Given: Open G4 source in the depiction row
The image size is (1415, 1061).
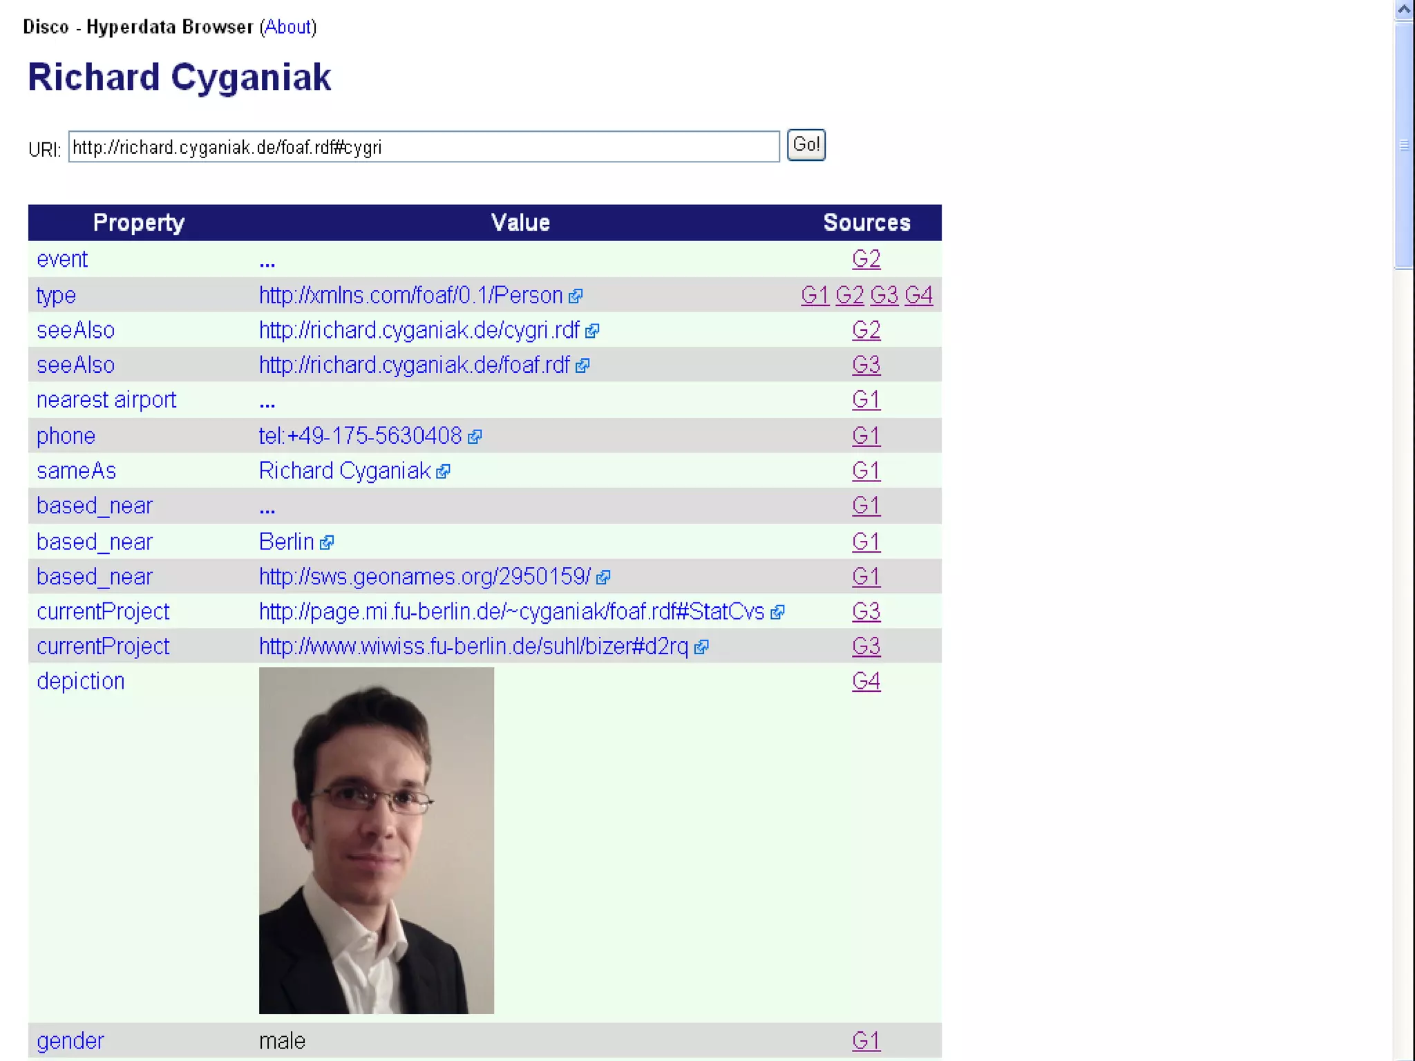Looking at the screenshot, I should coord(866,682).
